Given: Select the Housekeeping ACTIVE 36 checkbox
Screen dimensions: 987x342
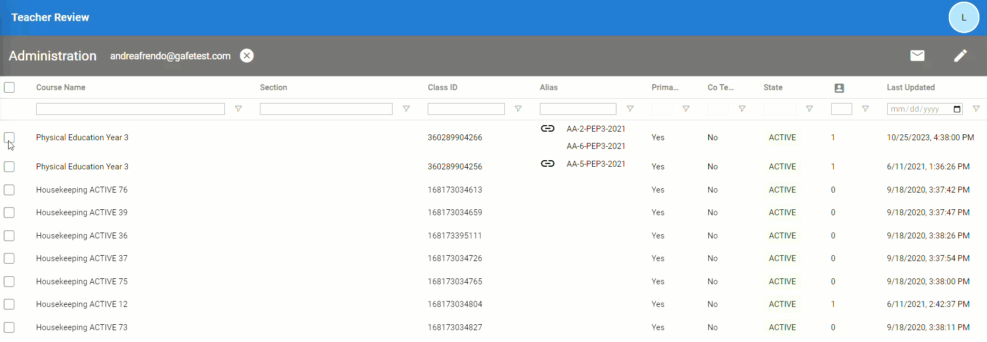Looking at the screenshot, I should pyautogui.click(x=9, y=236).
